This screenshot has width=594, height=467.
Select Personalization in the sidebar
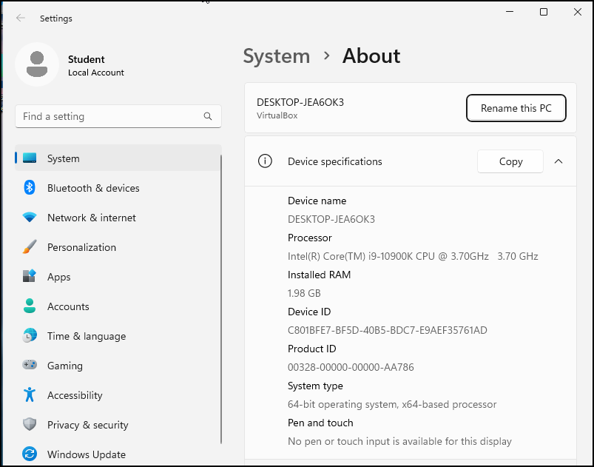pos(118,246)
